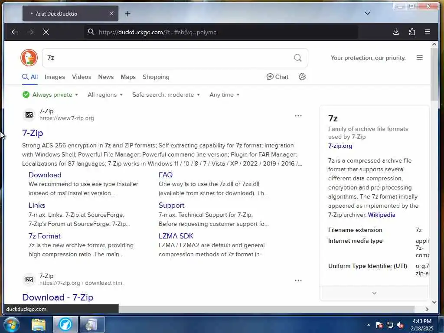This screenshot has width=444, height=333.
Task: Open more options for first 7-Zip result
Action: point(298,115)
